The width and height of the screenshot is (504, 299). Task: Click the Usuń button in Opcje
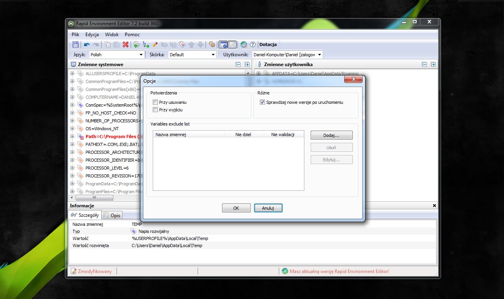tap(332, 148)
